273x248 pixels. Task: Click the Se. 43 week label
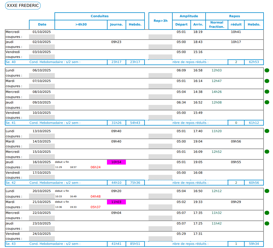point(11,244)
